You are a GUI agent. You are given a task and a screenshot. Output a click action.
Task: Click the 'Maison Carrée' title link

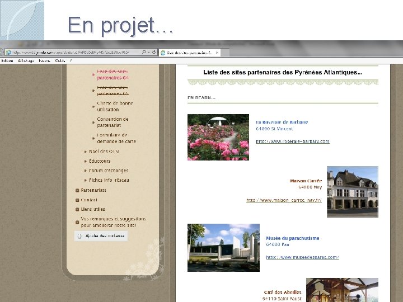click(306, 181)
